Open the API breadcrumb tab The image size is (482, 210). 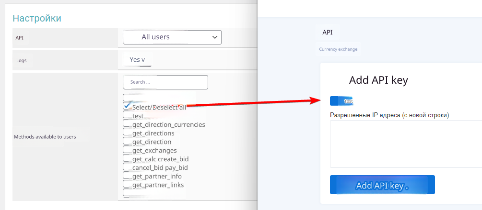pos(328,33)
